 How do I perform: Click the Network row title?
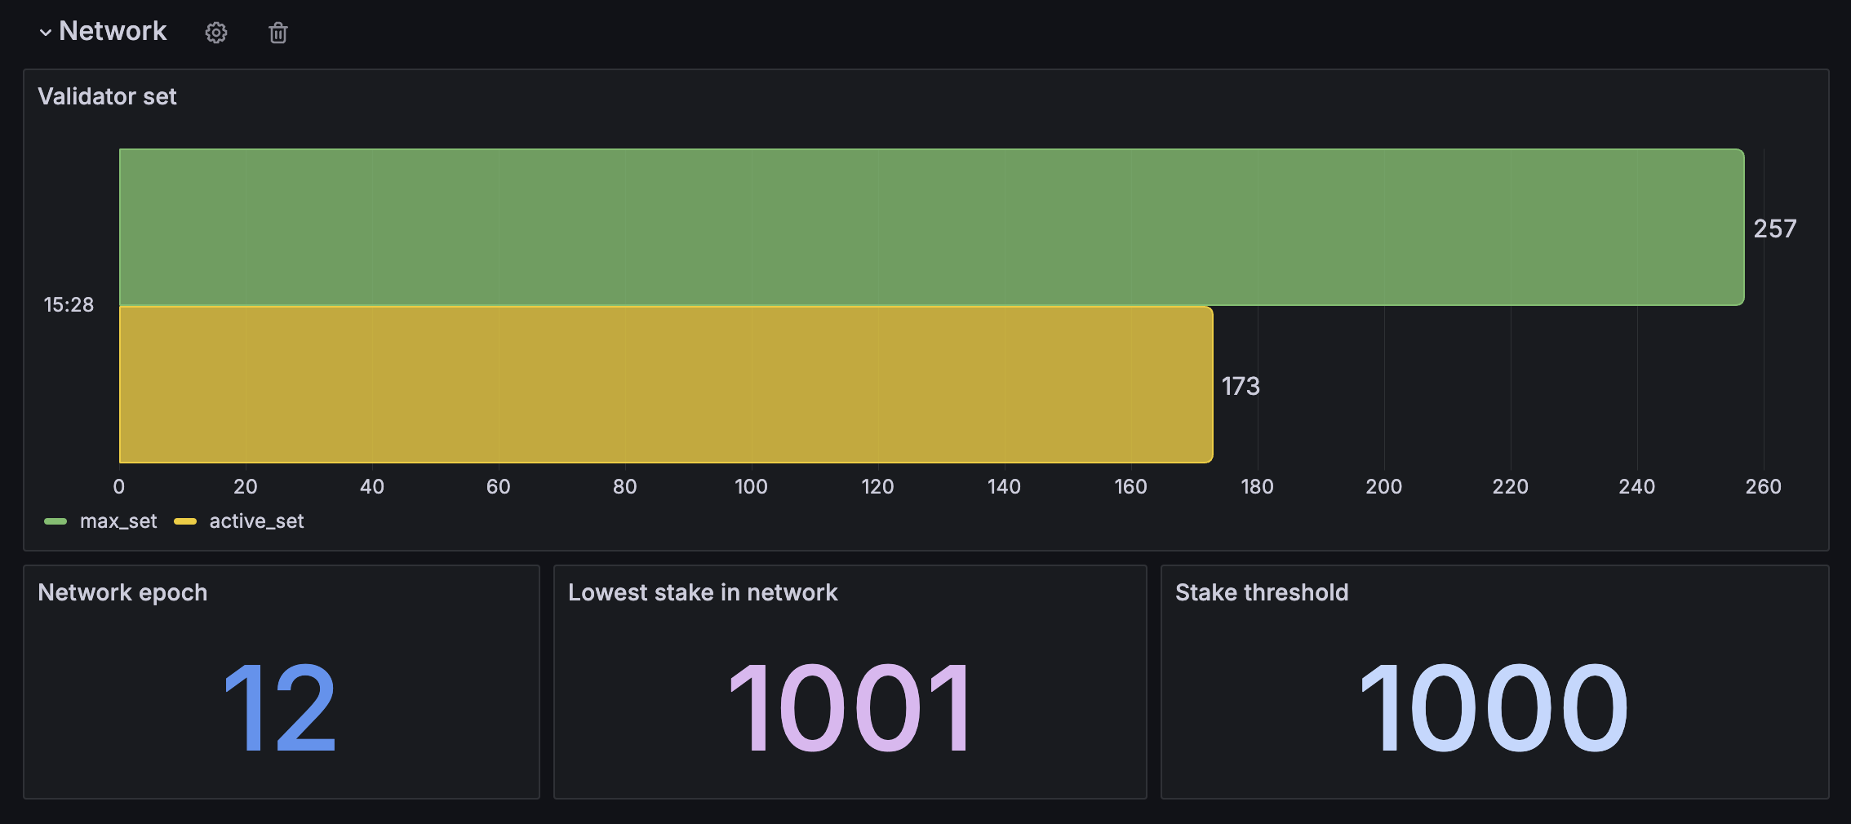click(113, 31)
